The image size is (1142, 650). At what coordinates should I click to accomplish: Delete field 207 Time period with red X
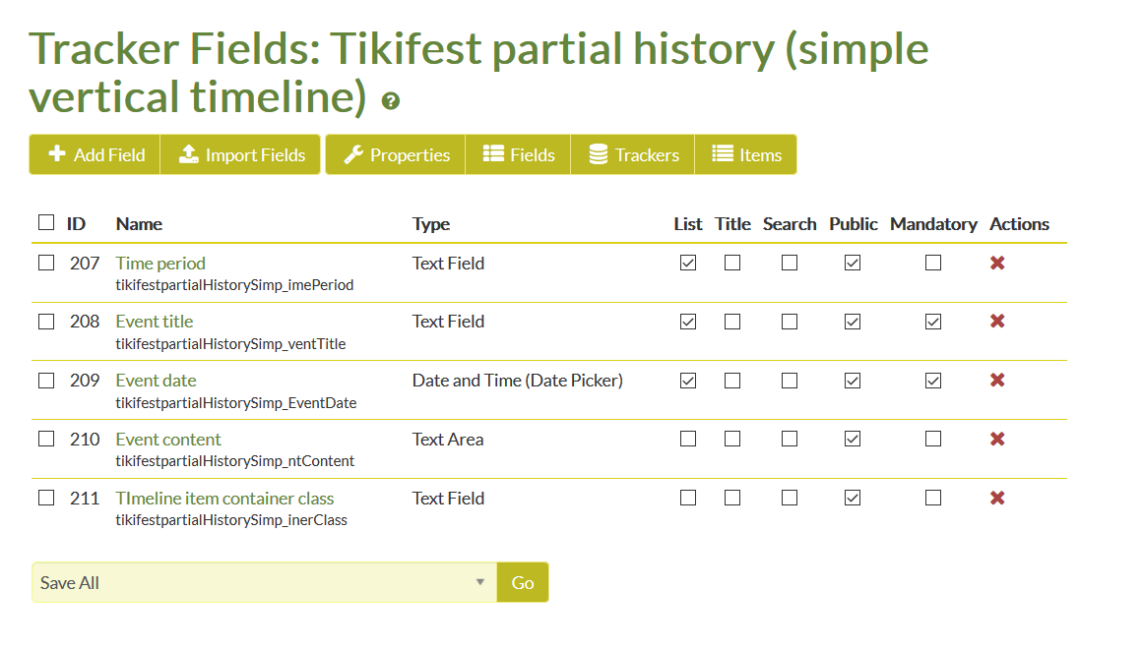pos(997,263)
